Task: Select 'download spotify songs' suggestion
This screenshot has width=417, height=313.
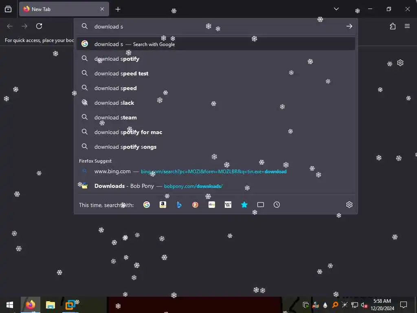Action: pyautogui.click(x=216, y=147)
